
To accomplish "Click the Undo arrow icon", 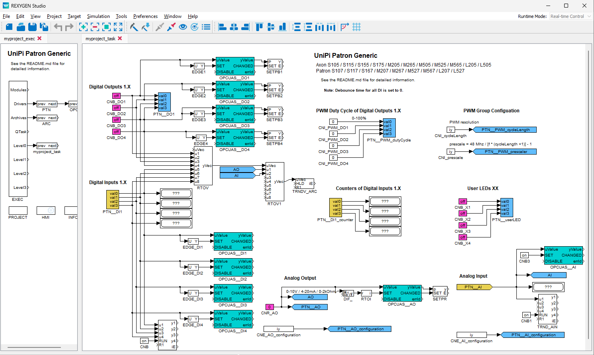I will click(58, 27).
